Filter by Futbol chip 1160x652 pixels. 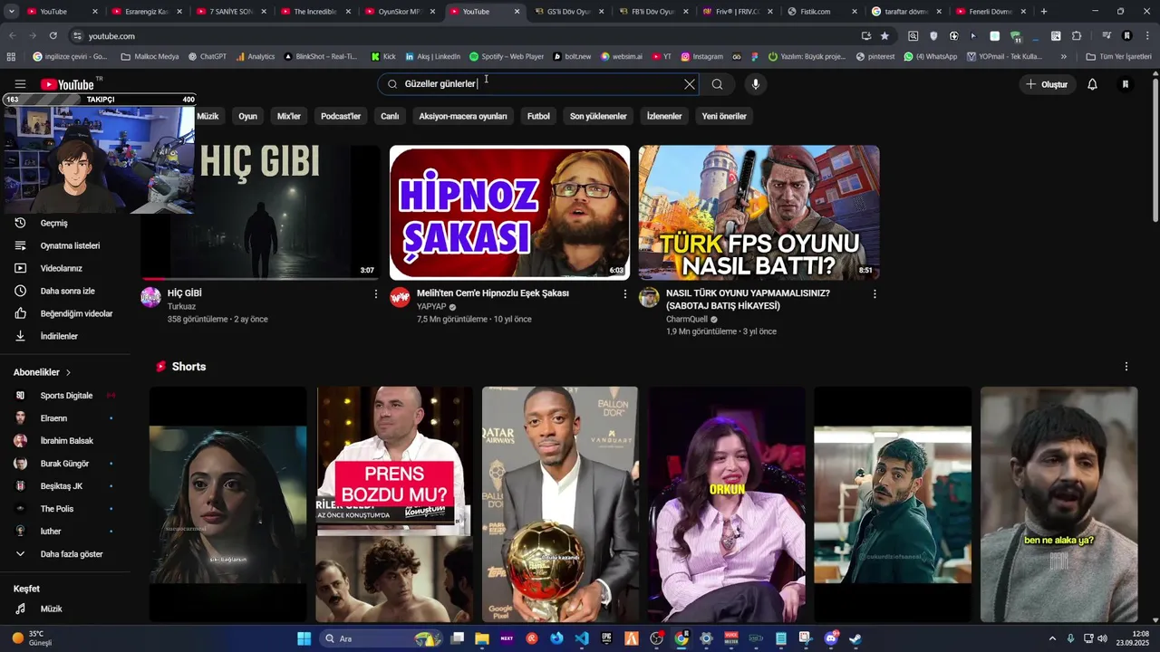pyautogui.click(x=538, y=116)
